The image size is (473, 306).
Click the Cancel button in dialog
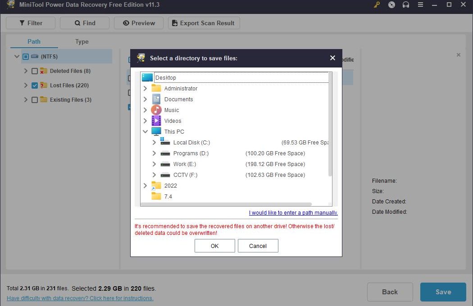click(x=258, y=246)
